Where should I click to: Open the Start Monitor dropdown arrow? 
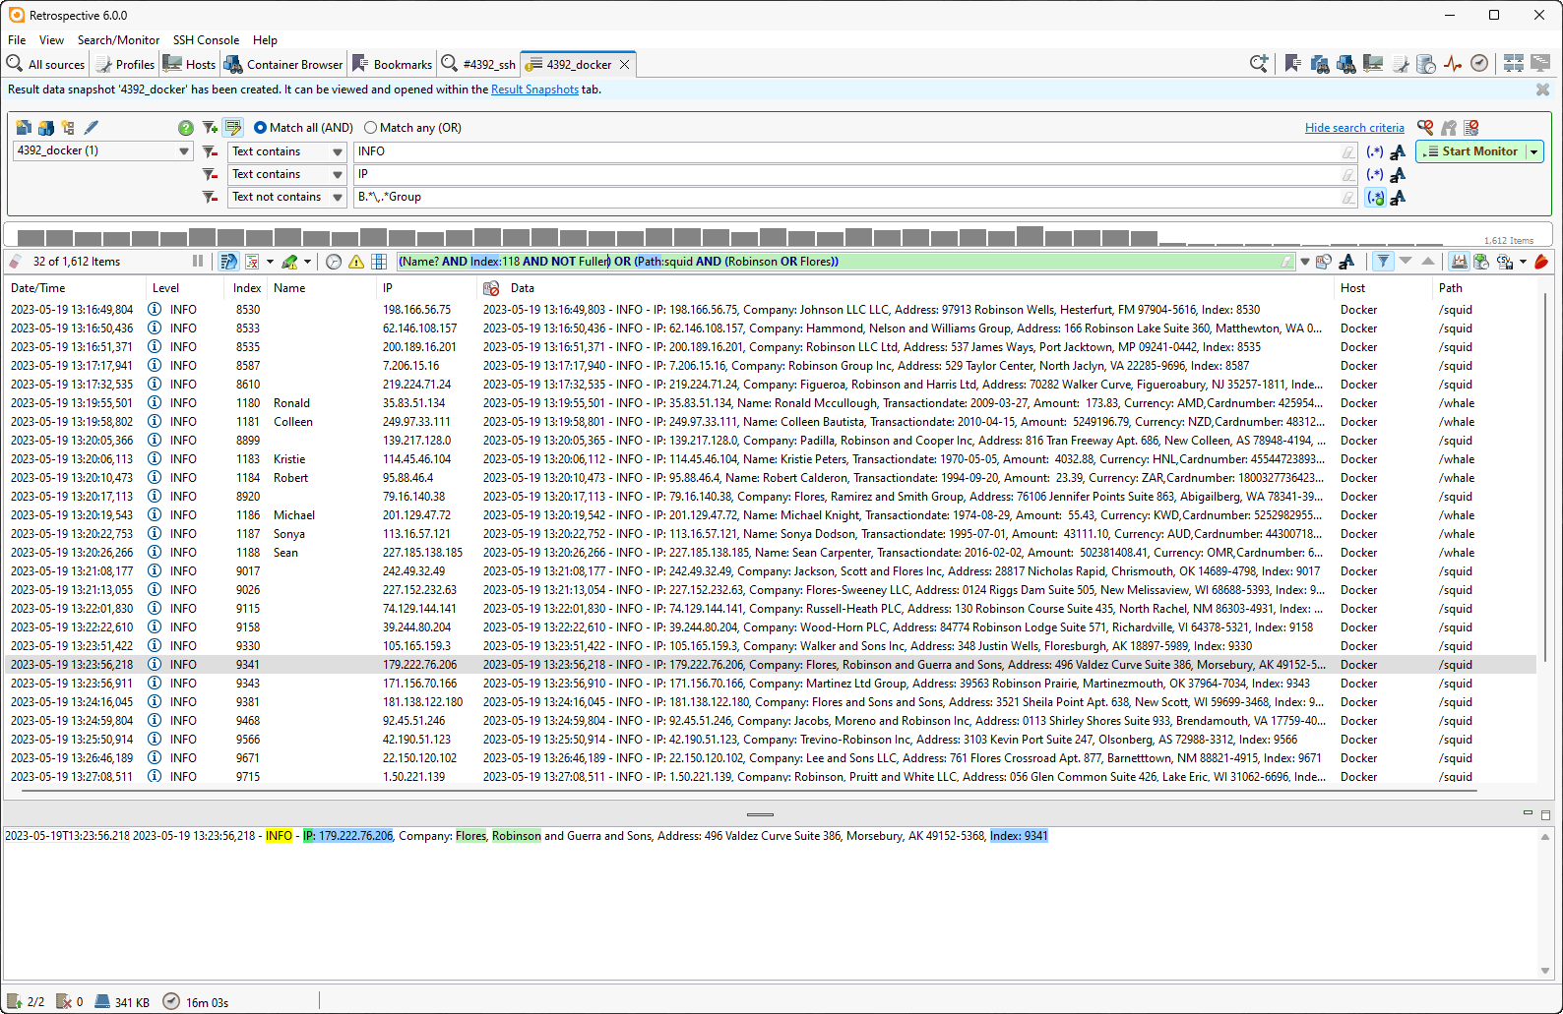click(1533, 151)
